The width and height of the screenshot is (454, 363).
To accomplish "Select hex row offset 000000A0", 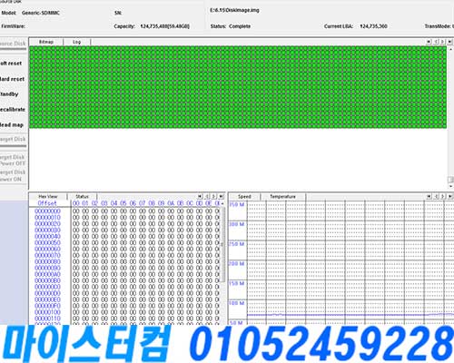I will 47,274.
